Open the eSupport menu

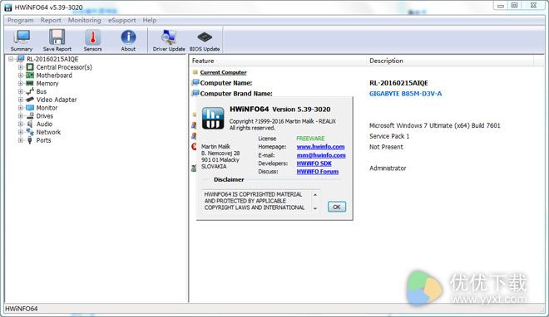click(121, 20)
